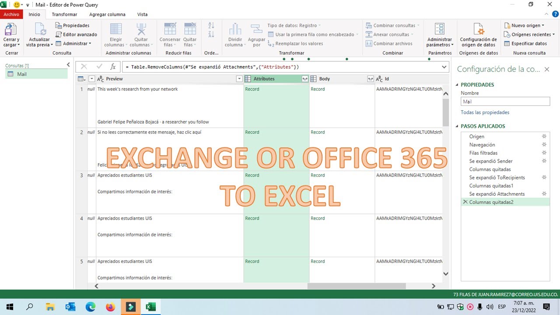The image size is (560, 315).
Task: Click the Record cell in Body row 1
Action: tap(318, 89)
